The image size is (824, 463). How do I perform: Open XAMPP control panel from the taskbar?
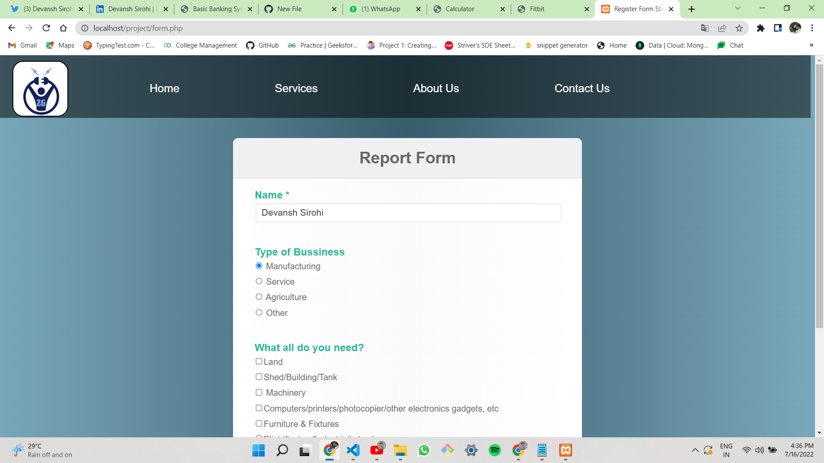click(565, 451)
